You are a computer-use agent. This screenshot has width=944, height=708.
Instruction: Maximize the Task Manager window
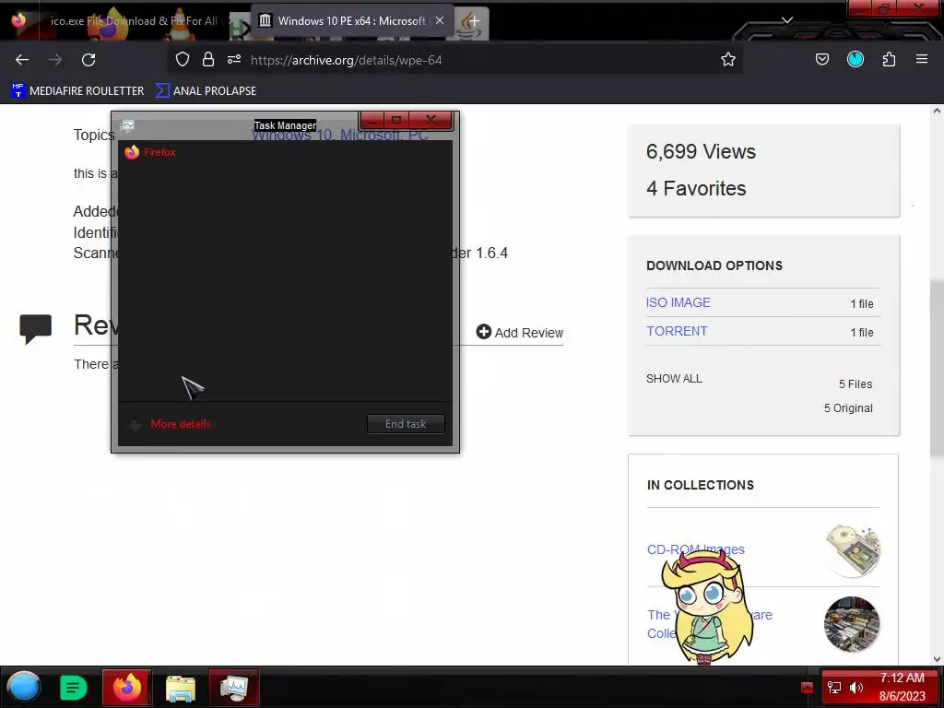(396, 120)
